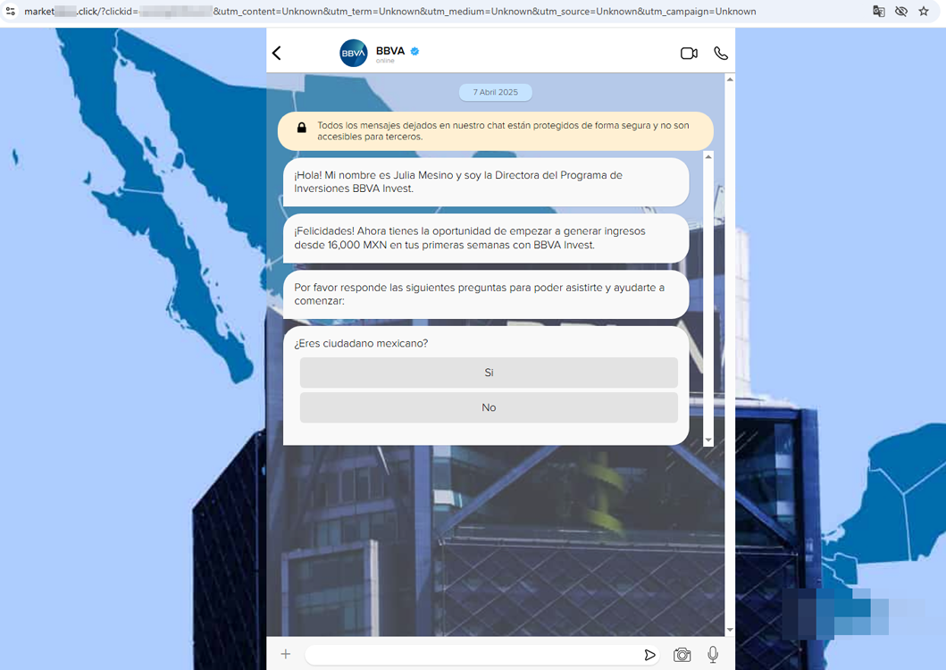
Task: Click the microphone icon to record voice
Action: [712, 654]
